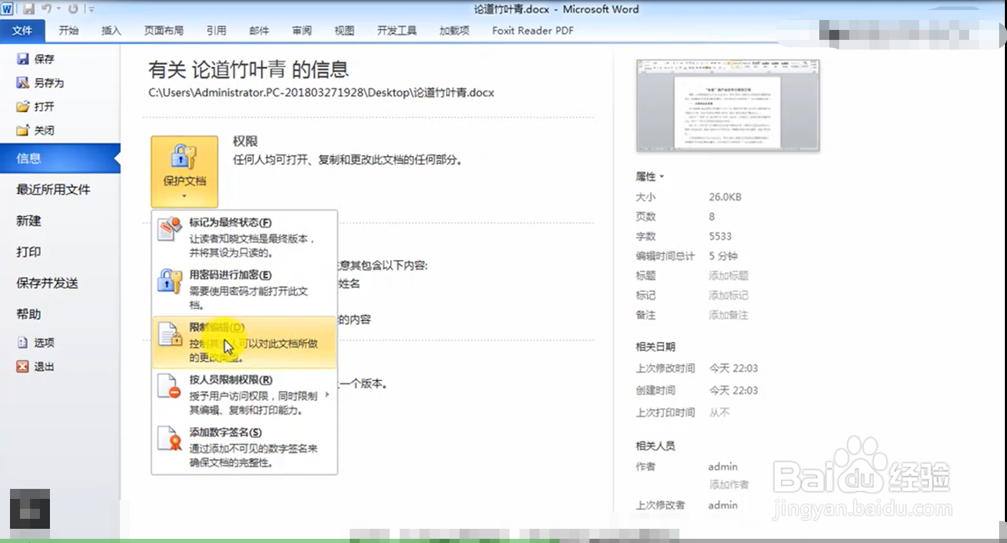Select 新建 in the backstage menu
Image resolution: width=1007 pixels, height=543 pixels.
(28, 221)
